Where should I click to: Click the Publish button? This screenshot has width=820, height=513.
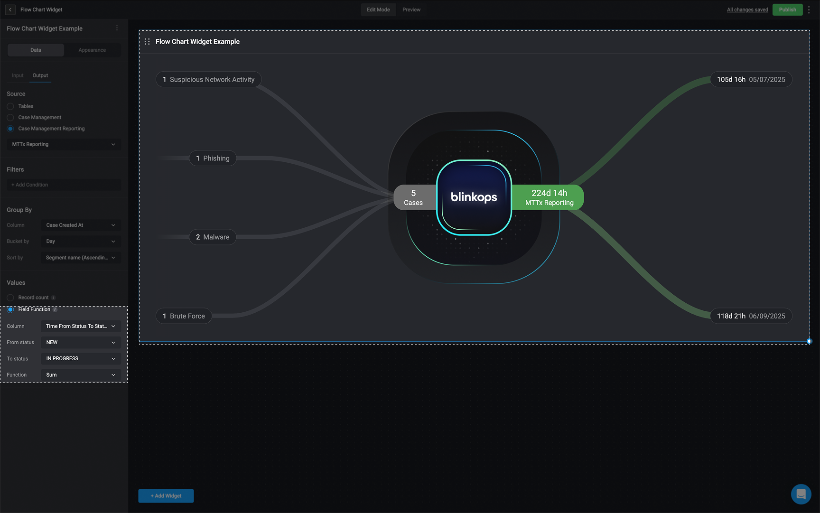point(787,9)
